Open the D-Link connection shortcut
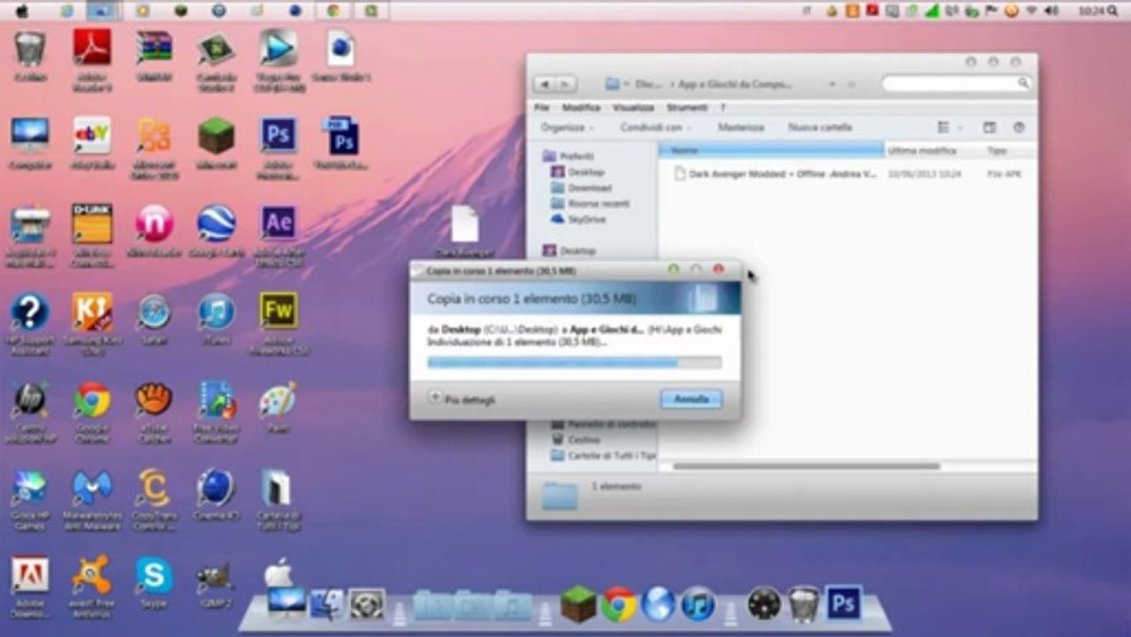The image size is (1131, 637). tap(92, 223)
